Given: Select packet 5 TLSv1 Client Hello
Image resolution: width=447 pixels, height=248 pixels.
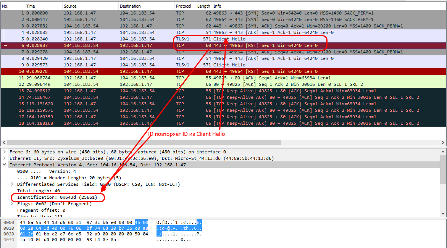Looking at the screenshot, I should click(x=224, y=39).
